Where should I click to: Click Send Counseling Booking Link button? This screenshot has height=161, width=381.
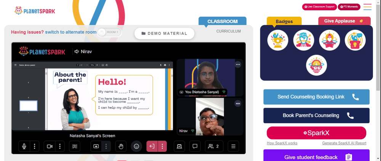[316, 97]
